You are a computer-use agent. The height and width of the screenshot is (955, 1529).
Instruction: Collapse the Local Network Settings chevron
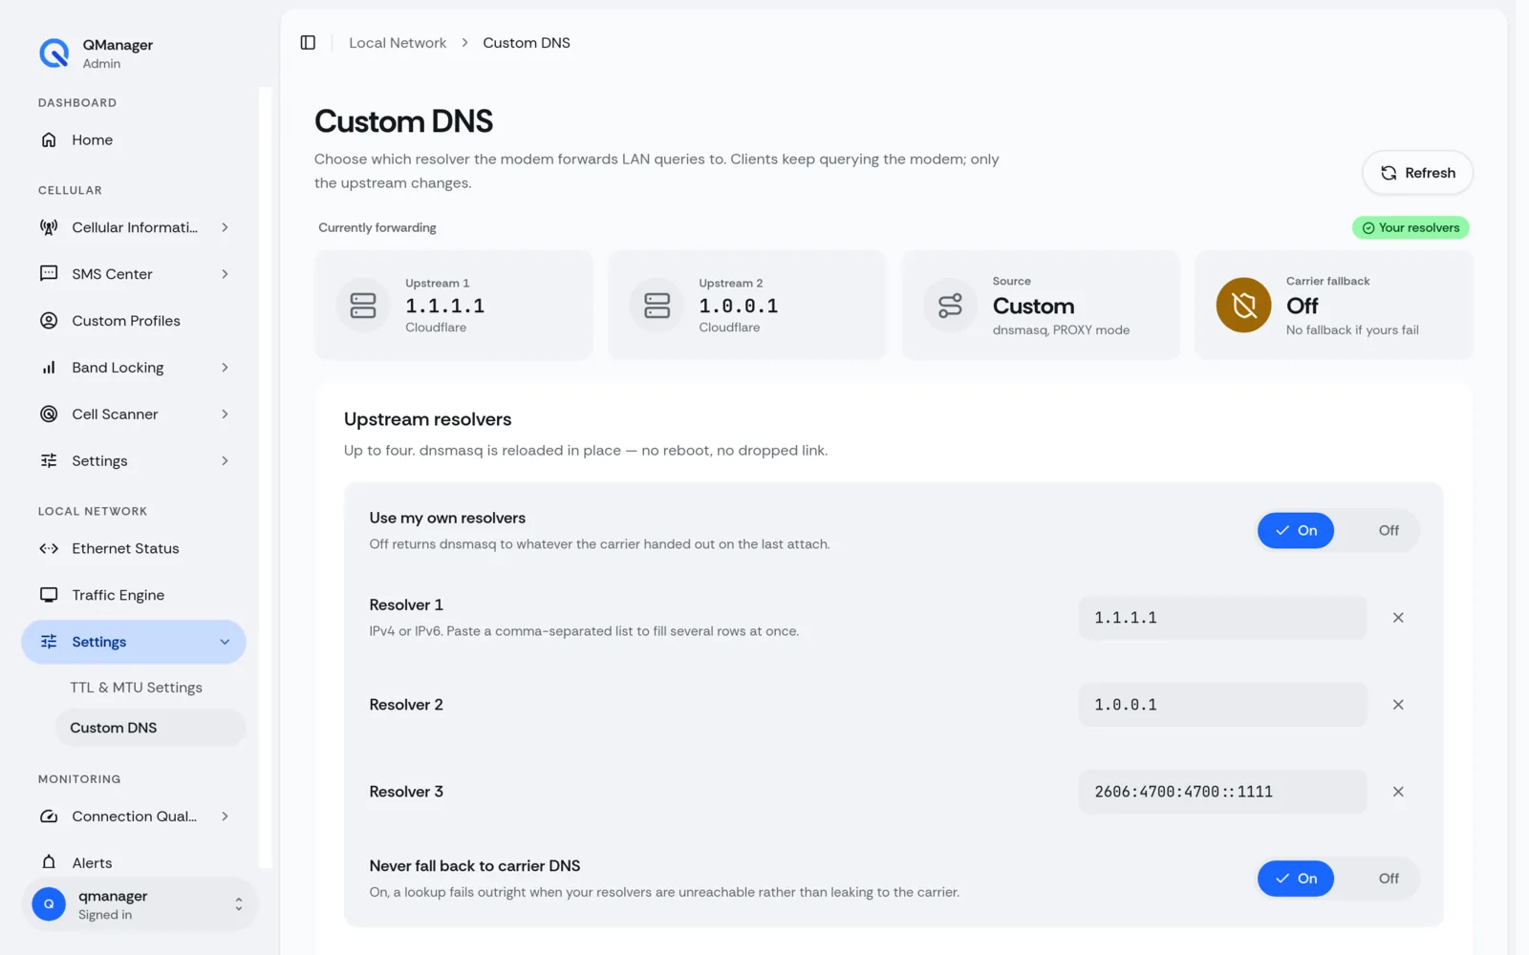(225, 642)
